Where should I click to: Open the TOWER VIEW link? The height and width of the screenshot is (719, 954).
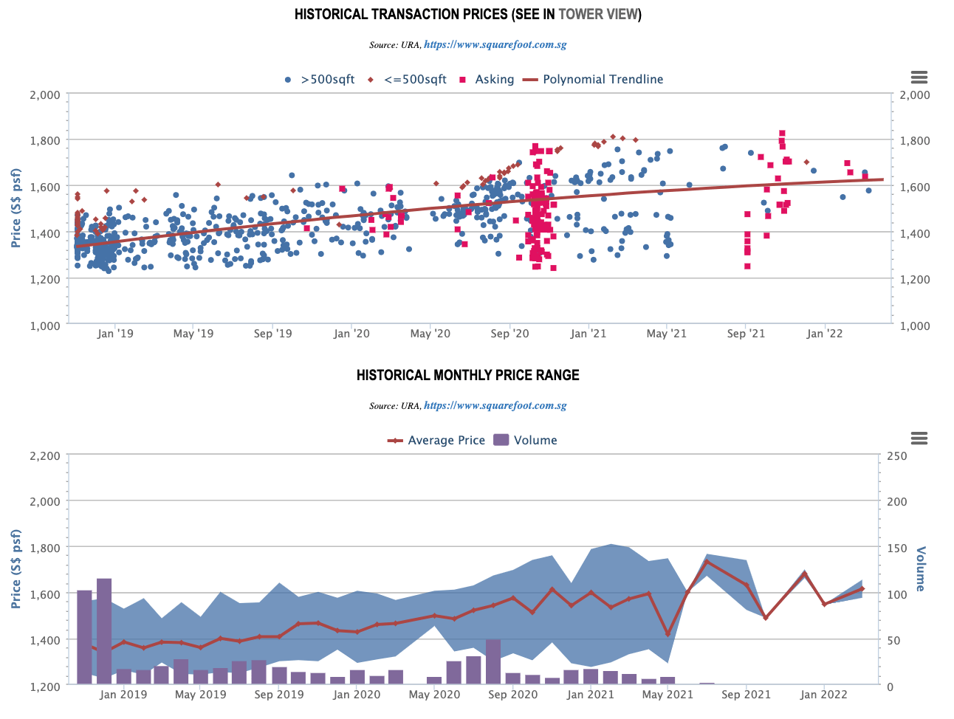point(600,14)
